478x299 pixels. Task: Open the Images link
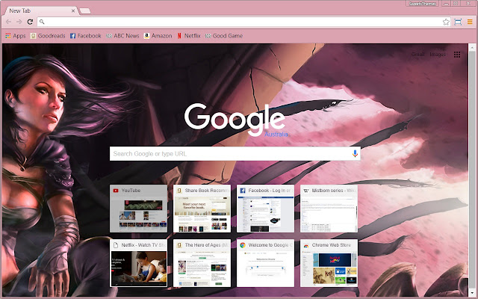click(x=438, y=55)
